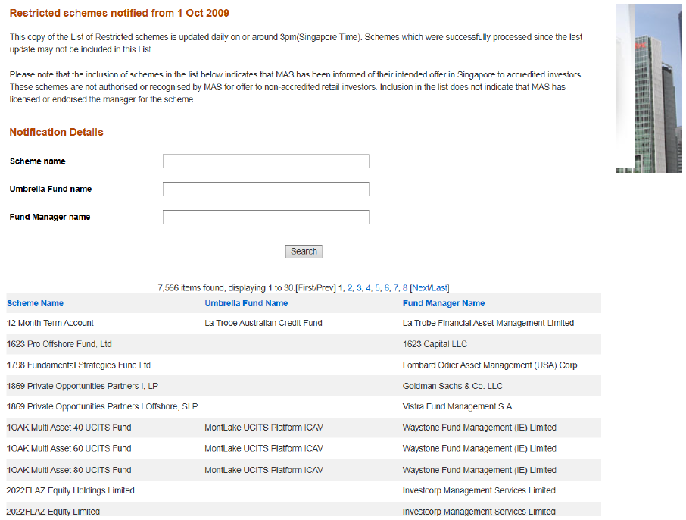Select '1OAK Multi Asset 60 UCITS Fund'
The height and width of the screenshot is (520, 686).
[69, 449]
